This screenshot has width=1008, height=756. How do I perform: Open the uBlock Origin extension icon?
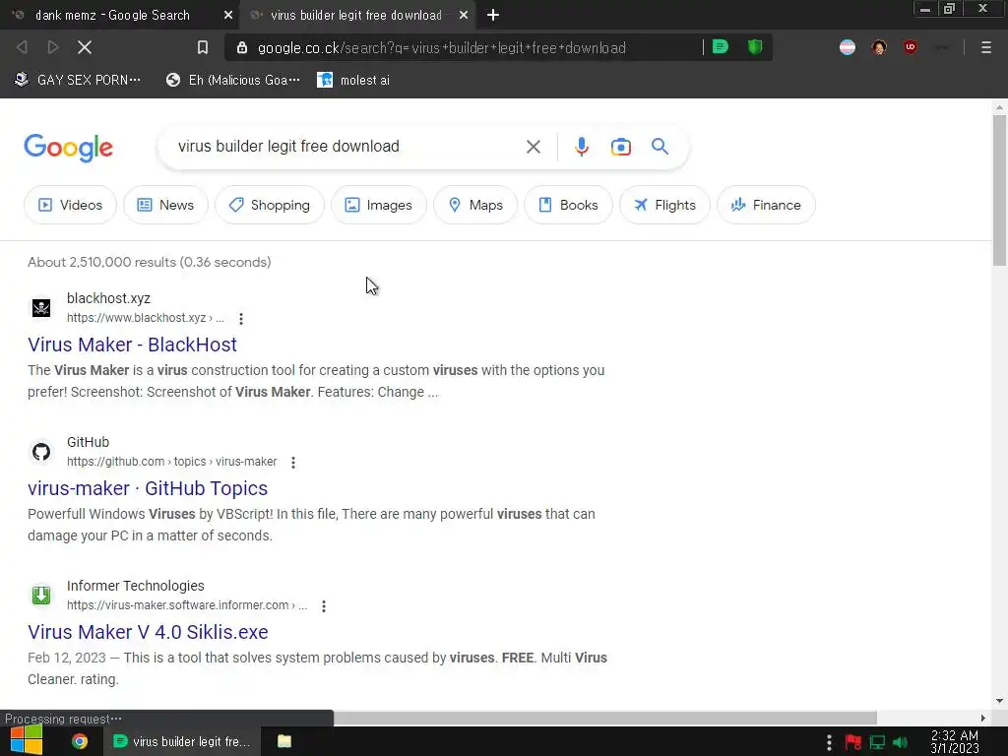tap(910, 47)
